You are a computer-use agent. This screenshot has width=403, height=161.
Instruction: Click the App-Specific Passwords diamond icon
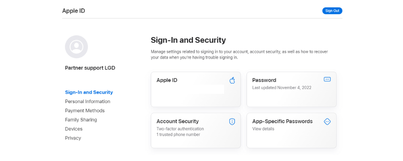click(327, 122)
